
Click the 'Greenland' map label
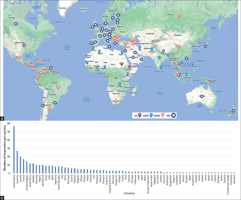pyautogui.click(x=62, y=8)
